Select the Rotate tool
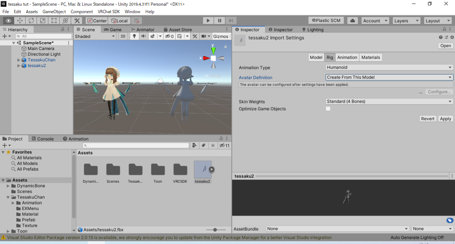Viewport: 455px width, 244px height. coord(31,21)
